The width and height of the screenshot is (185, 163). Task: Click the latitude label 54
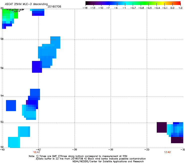pos(2,96)
